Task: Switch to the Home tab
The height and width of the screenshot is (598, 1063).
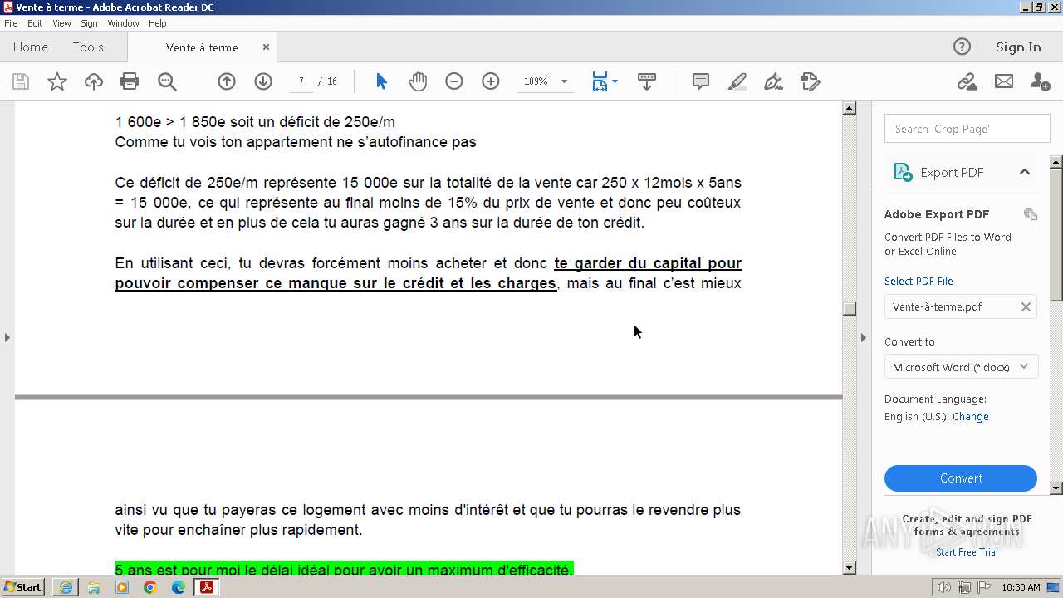Action: [31, 47]
